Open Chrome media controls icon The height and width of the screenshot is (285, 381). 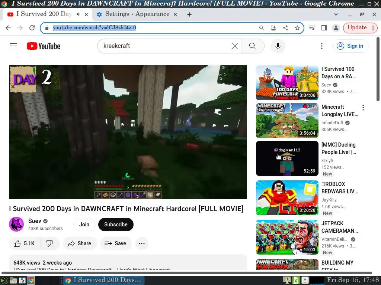pos(312,27)
